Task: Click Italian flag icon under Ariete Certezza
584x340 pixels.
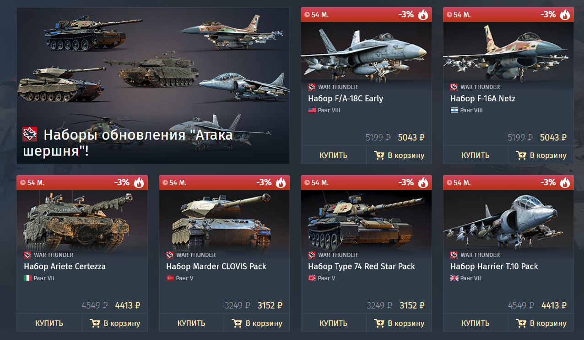Action: pyautogui.click(x=27, y=278)
